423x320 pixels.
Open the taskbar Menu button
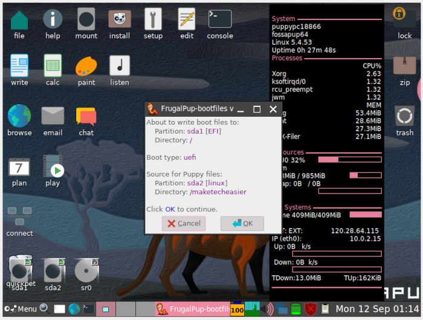click(21, 309)
